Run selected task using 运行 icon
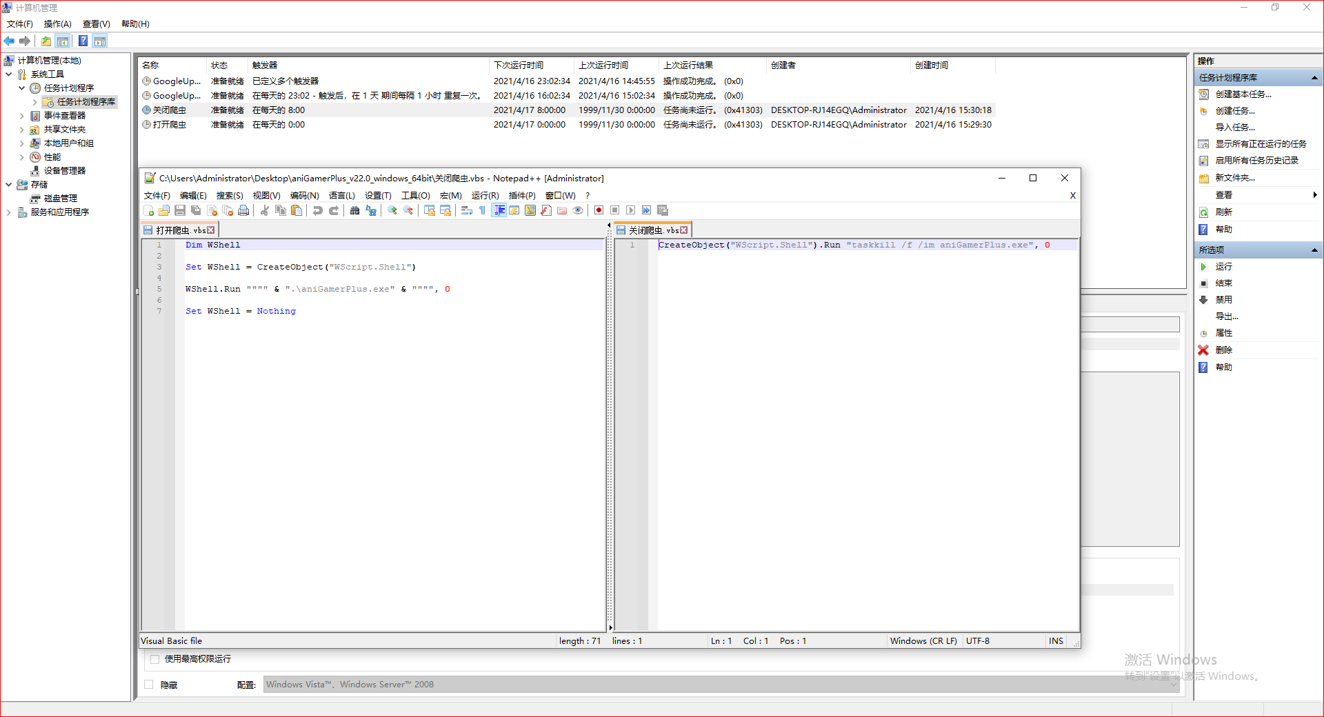The height and width of the screenshot is (717, 1324). (1225, 266)
